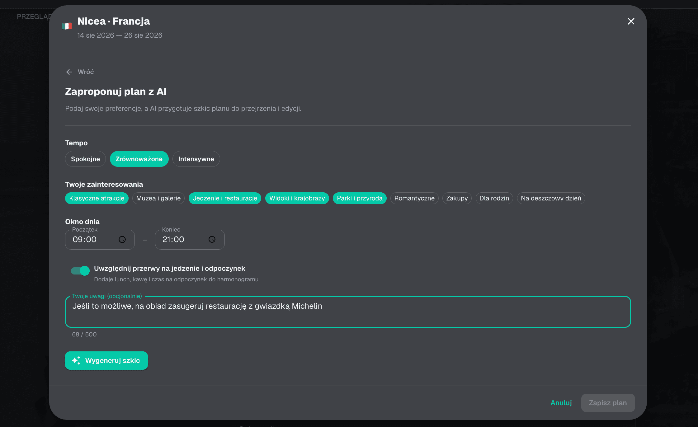This screenshot has width=698, height=427.
Task: Click the date range 14 sie 2026 — 26 sie 2026
Action: [120, 35]
